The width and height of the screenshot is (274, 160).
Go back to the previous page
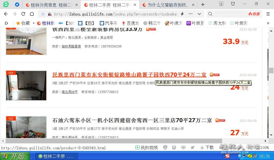click(x=6, y=14)
